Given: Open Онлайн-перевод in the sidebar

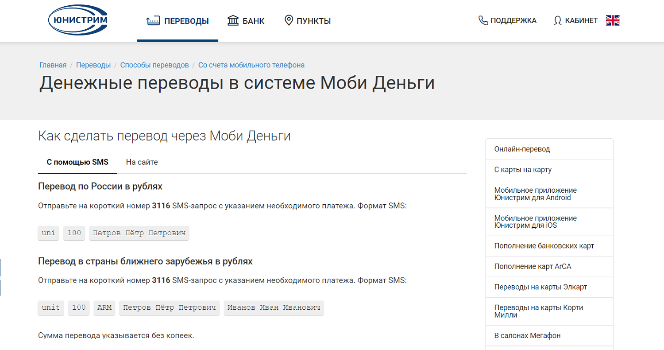Looking at the screenshot, I should coord(549,149).
